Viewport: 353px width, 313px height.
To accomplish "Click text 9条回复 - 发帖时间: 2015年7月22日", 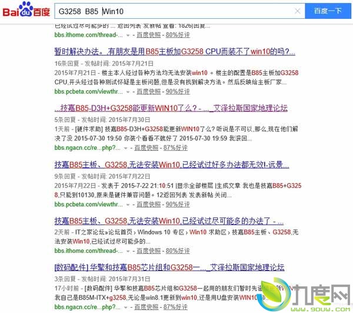I will [102, 176].
